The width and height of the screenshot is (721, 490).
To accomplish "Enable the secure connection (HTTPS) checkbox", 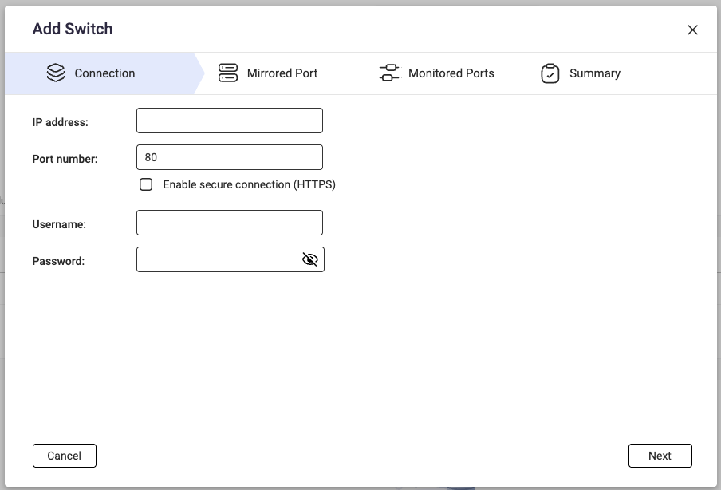I will (146, 184).
